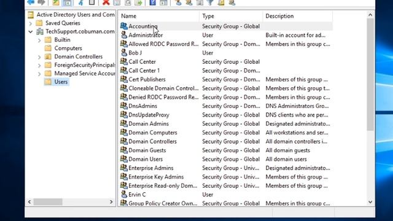The image size is (393, 221).
Task: Click the Domain Controllers OU icon in tree
Action: click(48, 56)
